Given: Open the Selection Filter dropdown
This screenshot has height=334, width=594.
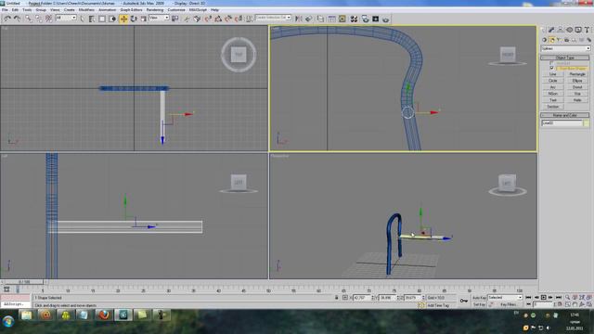Looking at the screenshot, I should point(66,18).
